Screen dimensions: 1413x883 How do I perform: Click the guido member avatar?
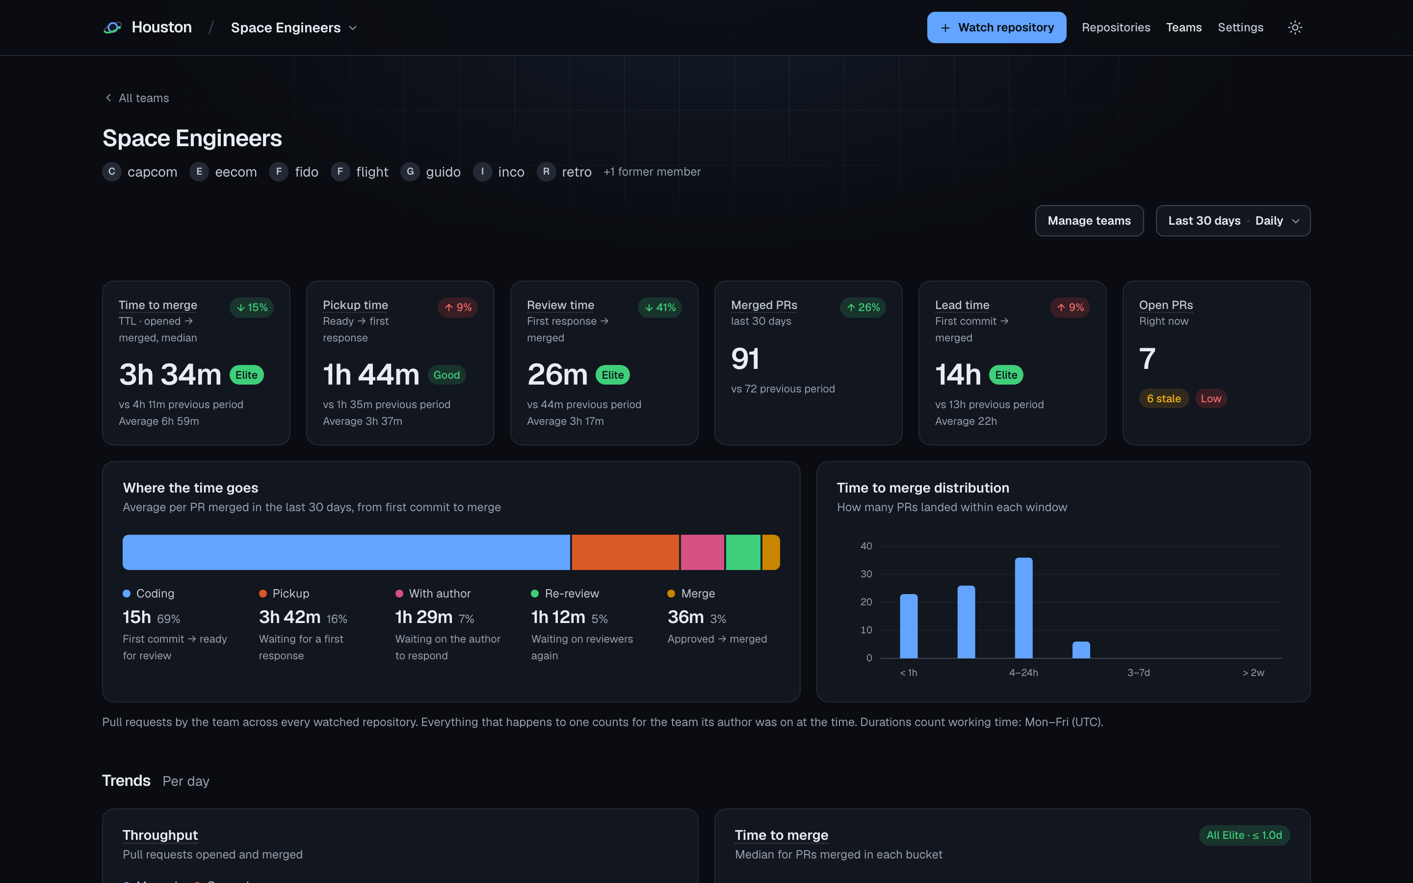tap(410, 172)
